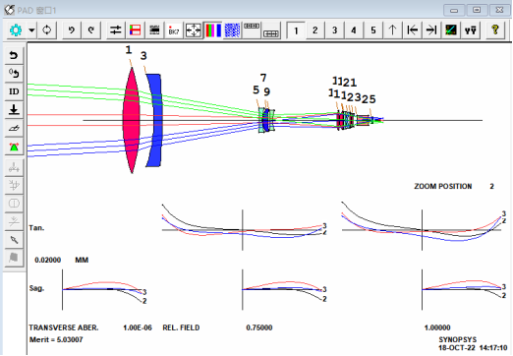
Task: Click the TRANSVERSE ABER. label
Action: pos(64,327)
